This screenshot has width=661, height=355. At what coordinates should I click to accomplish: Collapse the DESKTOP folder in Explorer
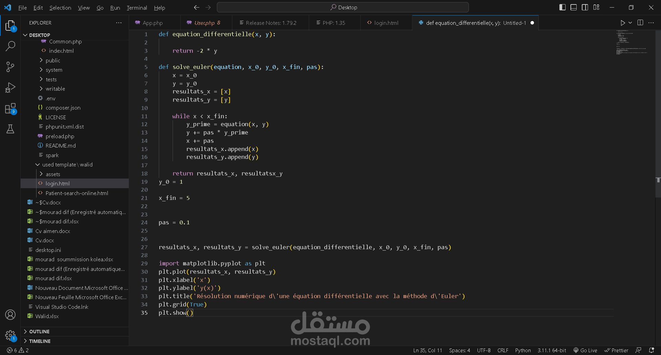[25, 35]
